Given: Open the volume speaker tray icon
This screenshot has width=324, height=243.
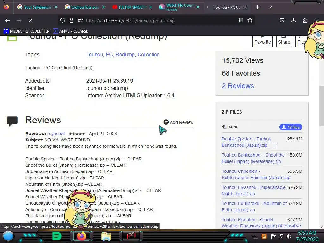Looking at the screenshot, I should point(289,236).
